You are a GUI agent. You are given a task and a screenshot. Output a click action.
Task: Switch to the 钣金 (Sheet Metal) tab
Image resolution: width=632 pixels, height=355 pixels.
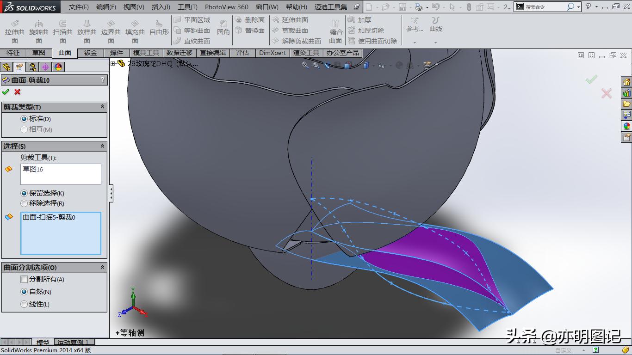click(x=90, y=53)
